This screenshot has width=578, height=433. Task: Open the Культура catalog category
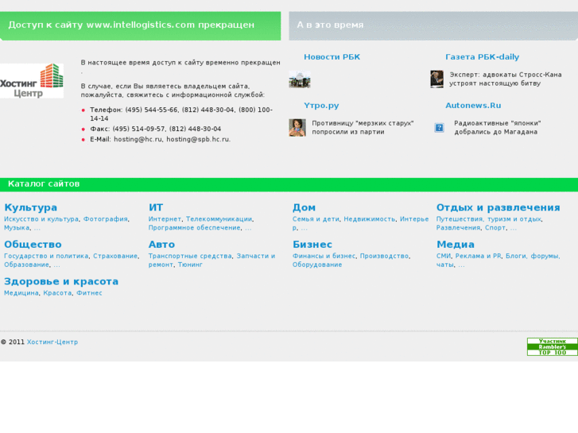tap(30, 207)
